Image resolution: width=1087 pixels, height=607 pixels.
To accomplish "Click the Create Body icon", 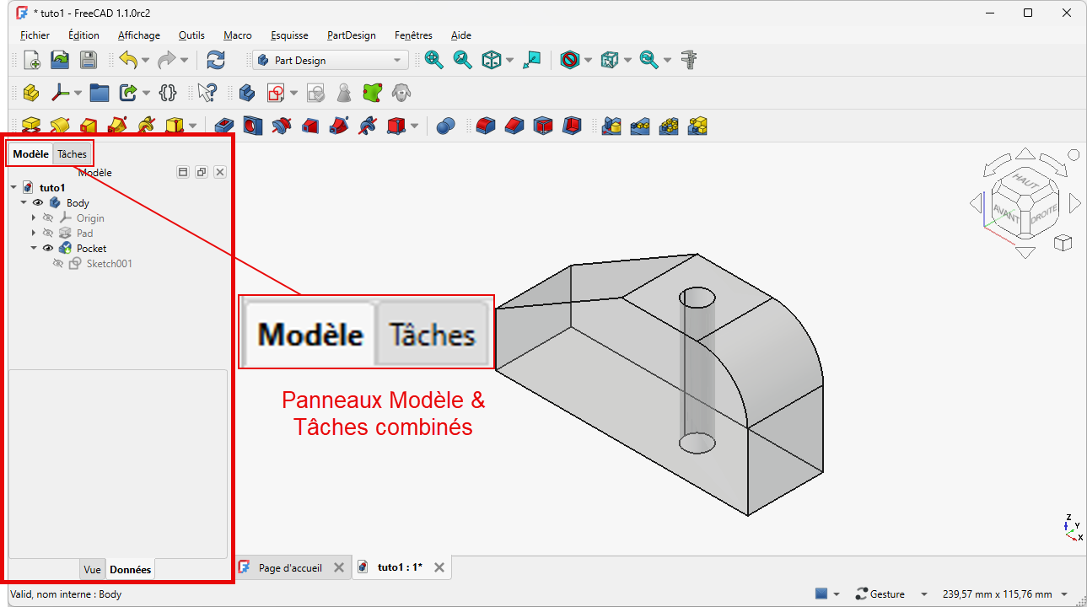I will pyautogui.click(x=246, y=92).
